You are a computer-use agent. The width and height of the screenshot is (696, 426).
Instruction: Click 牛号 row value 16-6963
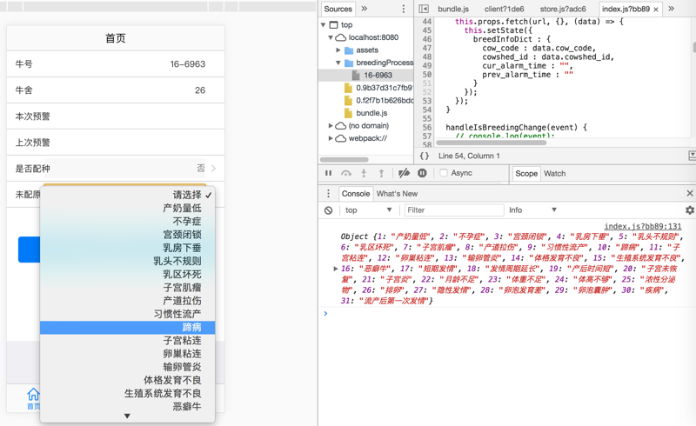188,64
